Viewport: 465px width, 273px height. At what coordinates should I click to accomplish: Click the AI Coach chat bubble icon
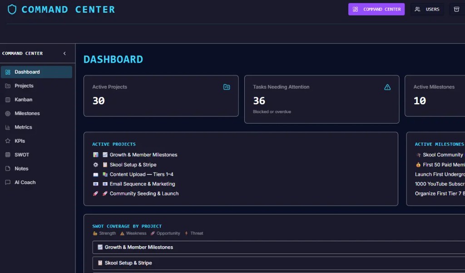click(x=7, y=182)
